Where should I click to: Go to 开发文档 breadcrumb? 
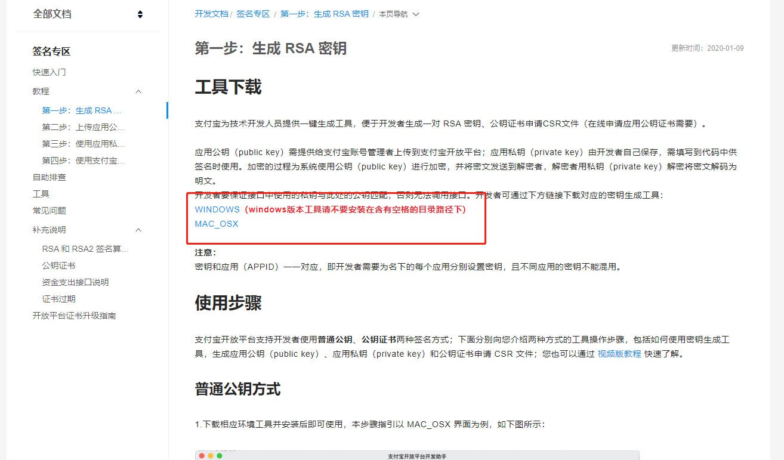point(211,14)
